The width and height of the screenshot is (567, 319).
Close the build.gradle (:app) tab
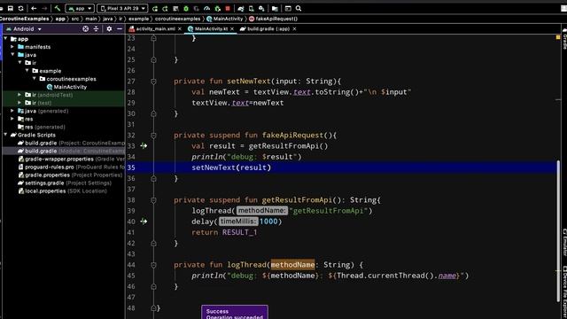coord(294,29)
